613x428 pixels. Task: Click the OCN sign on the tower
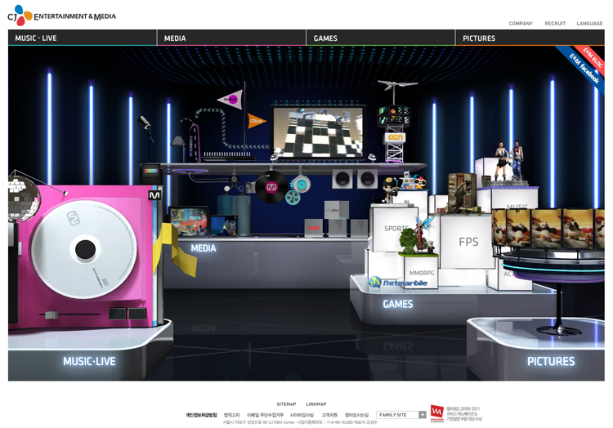[x=396, y=137]
